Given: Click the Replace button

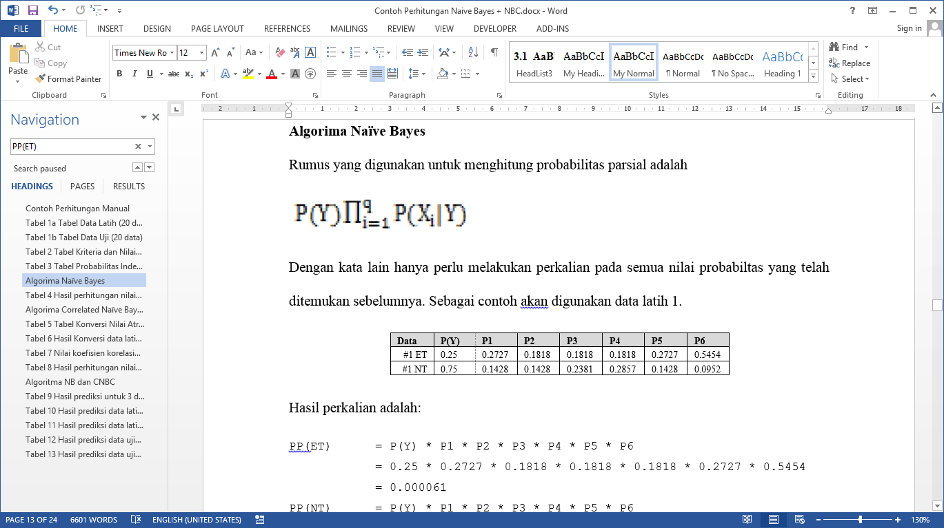Looking at the screenshot, I should click(850, 63).
